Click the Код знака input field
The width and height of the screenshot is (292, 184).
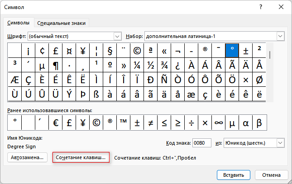[202, 143]
